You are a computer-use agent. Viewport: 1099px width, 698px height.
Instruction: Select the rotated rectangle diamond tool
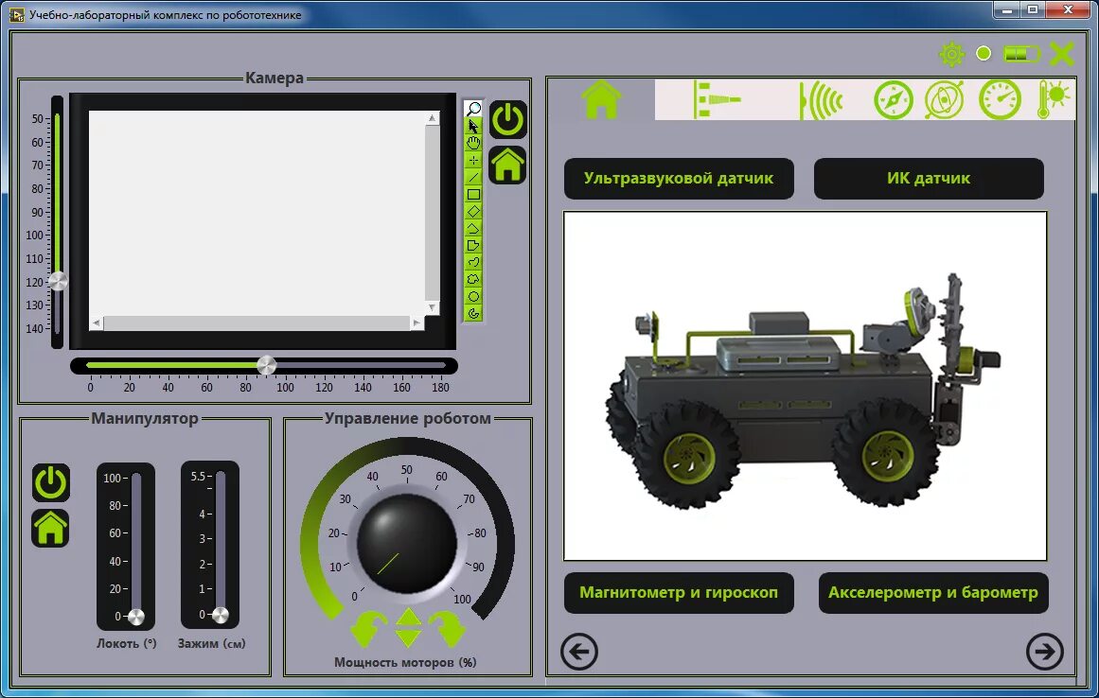[474, 212]
